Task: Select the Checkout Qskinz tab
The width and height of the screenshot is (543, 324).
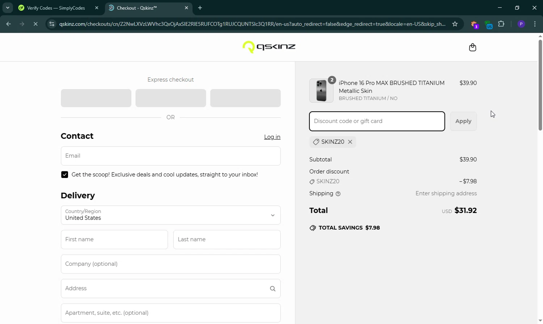Action: 148,8
